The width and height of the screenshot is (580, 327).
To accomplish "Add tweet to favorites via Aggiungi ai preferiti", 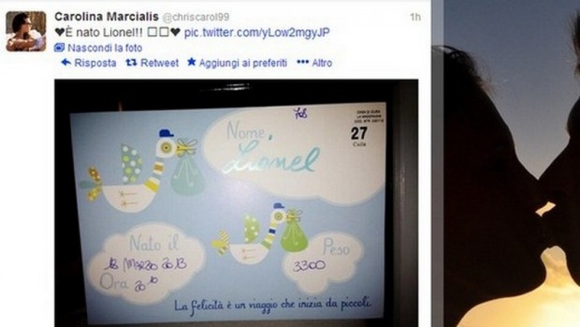I will 243,63.
